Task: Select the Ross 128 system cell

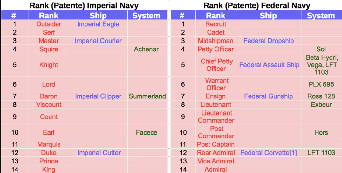Action: point(321,96)
